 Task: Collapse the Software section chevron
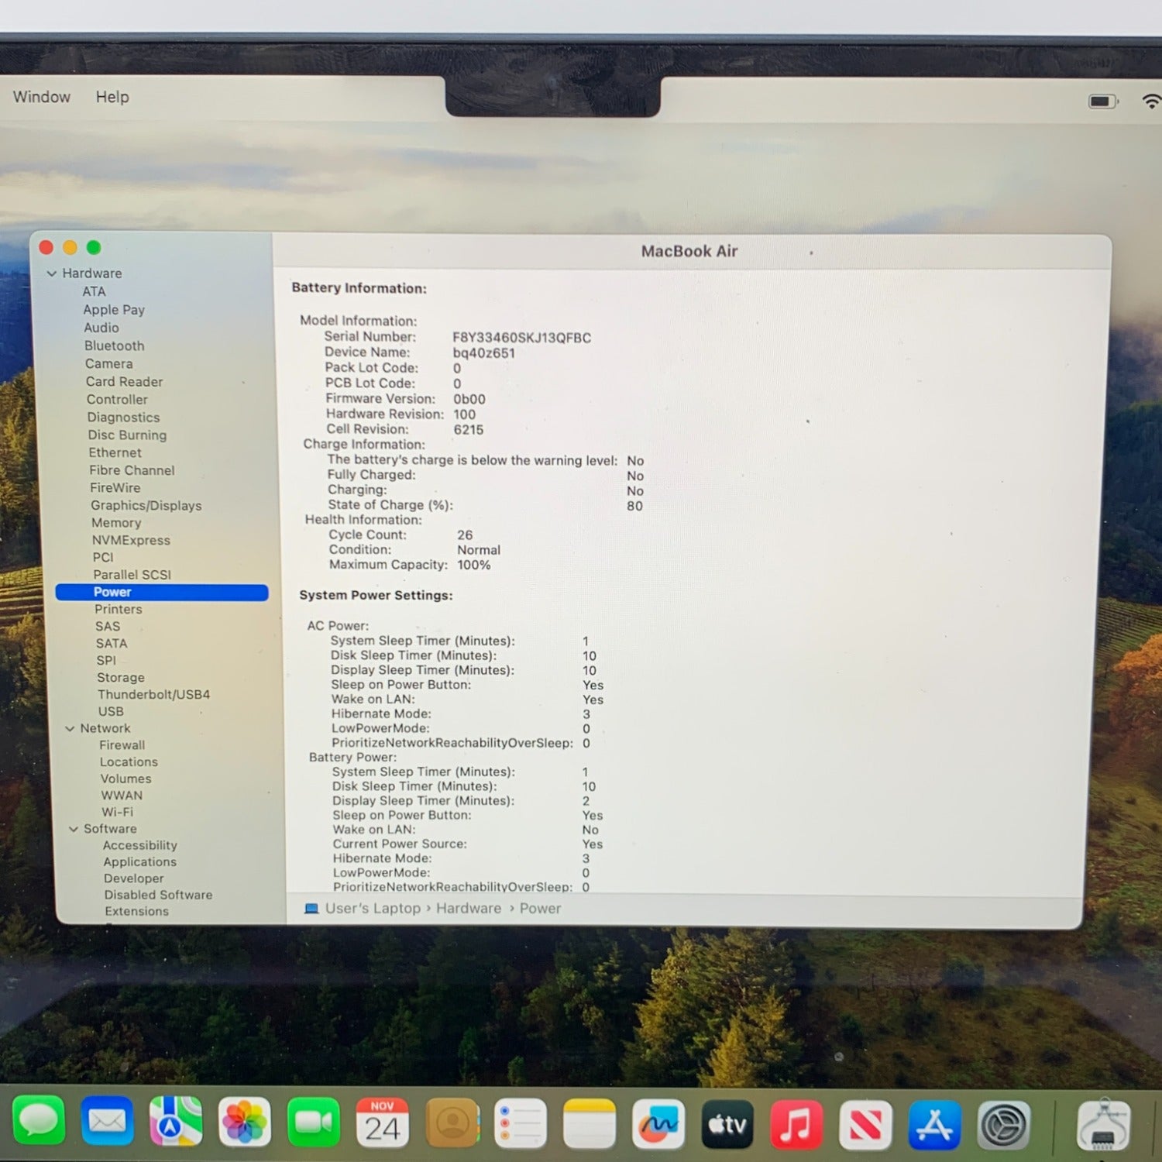coord(74,829)
